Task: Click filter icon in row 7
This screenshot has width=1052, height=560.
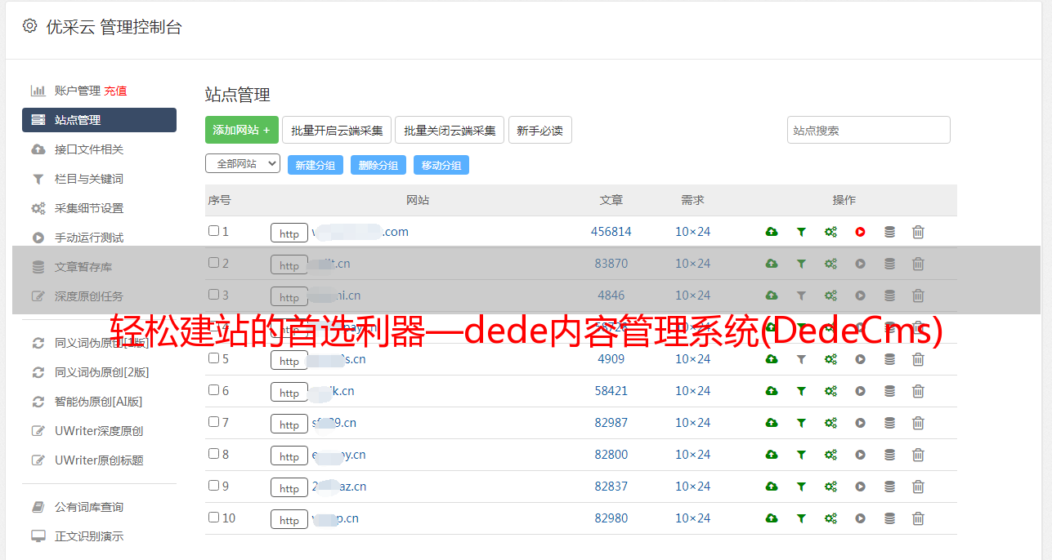Action: click(x=801, y=423)
